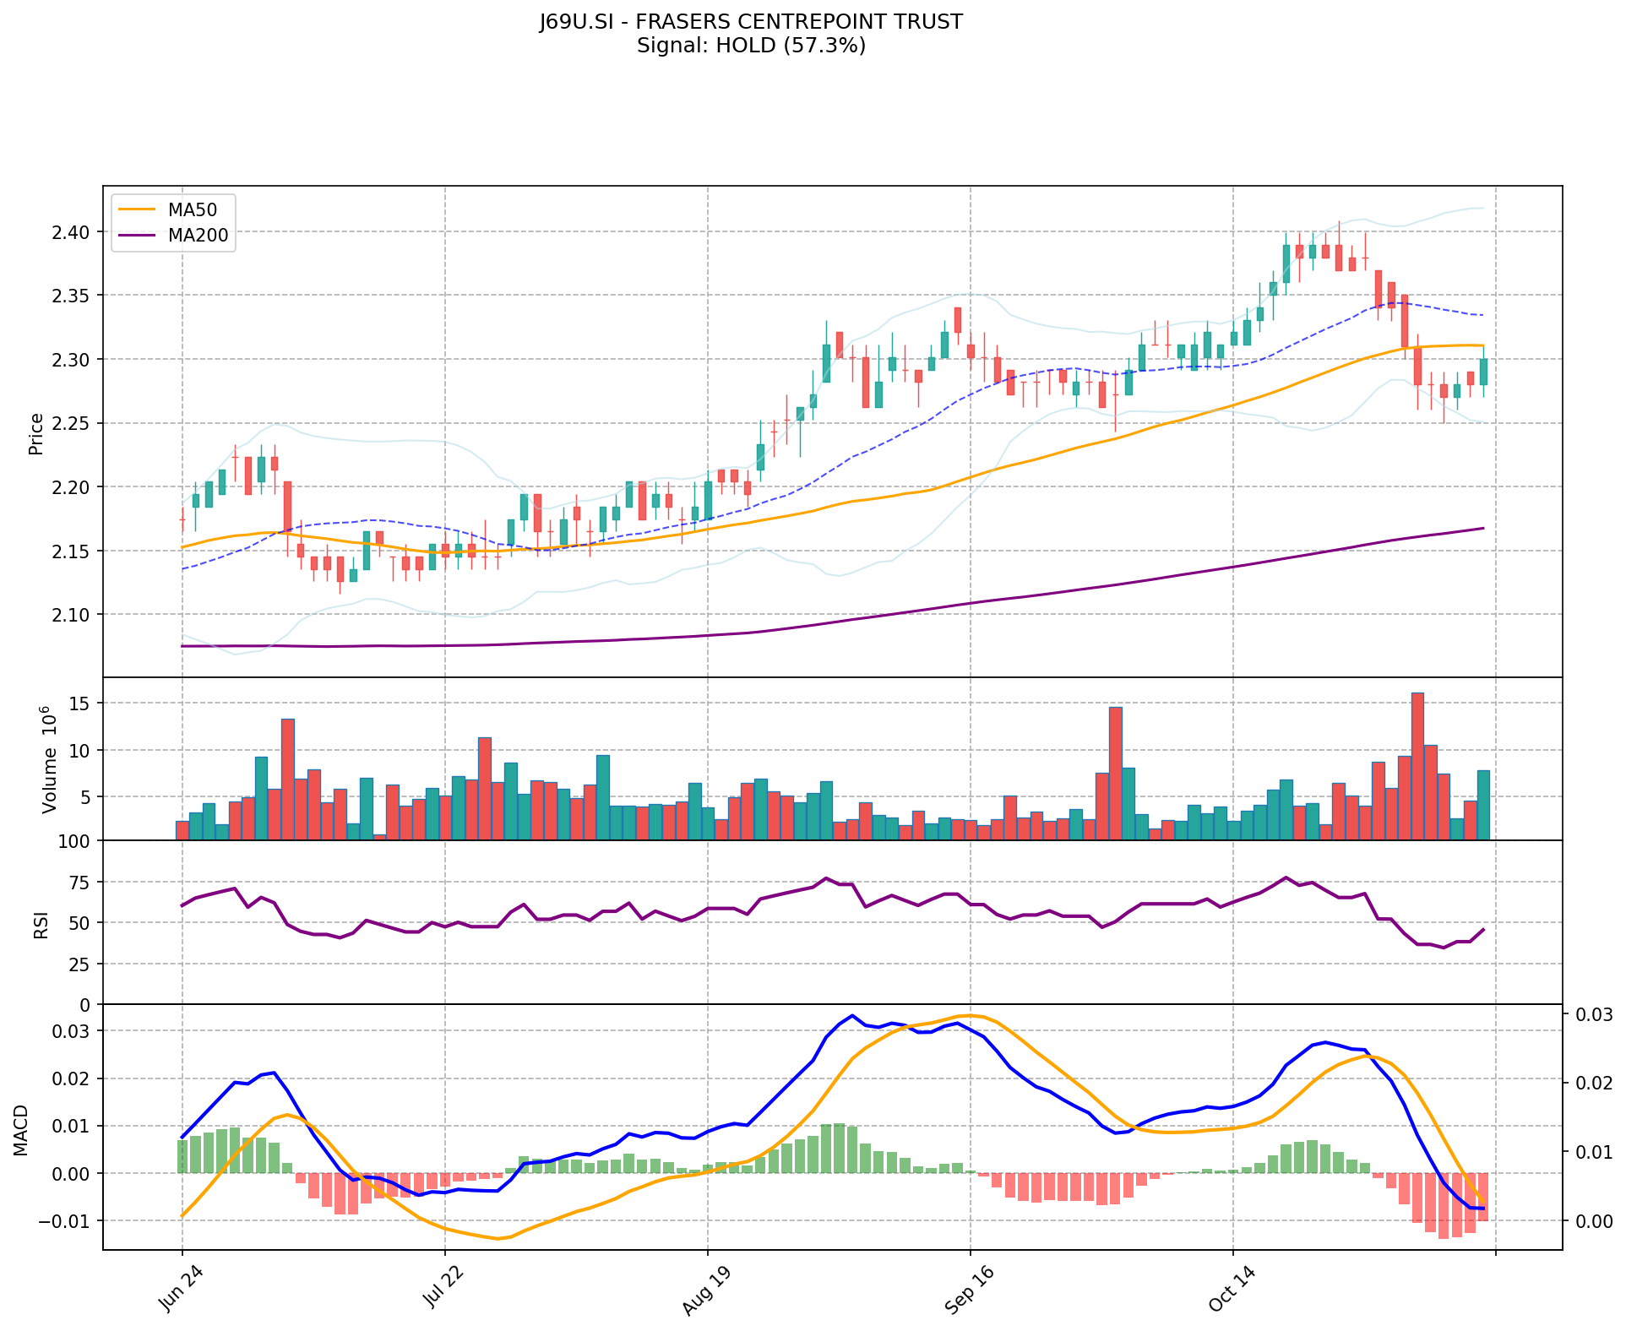Click the tallest red volume bar

click(x=1417, y=764)
